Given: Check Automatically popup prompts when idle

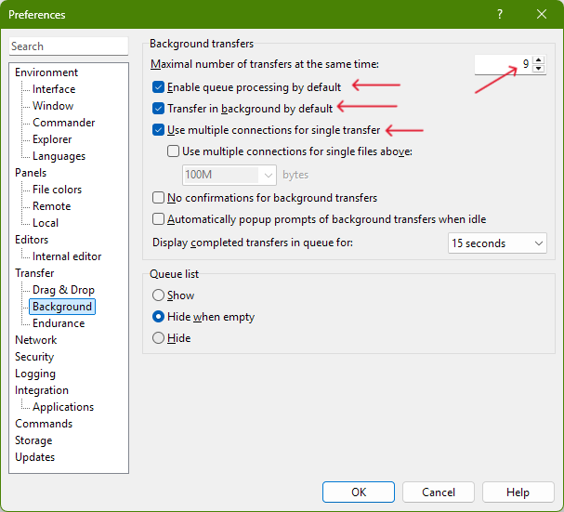Looking at the screenshot, I should 159,219.
